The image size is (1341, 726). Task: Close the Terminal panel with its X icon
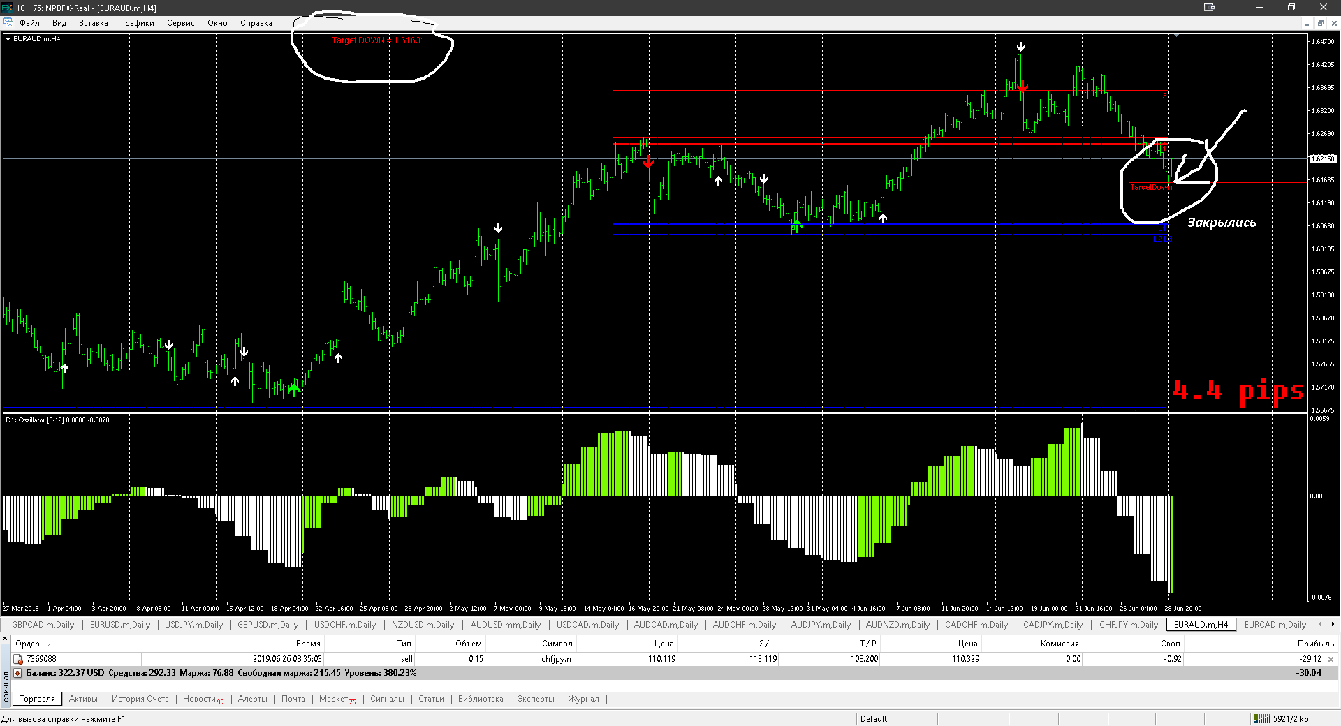[5, 638]
